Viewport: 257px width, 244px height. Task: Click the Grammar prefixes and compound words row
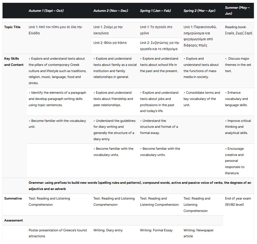coord(140,186)
